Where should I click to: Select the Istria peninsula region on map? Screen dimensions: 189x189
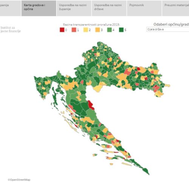click(42, 87)
